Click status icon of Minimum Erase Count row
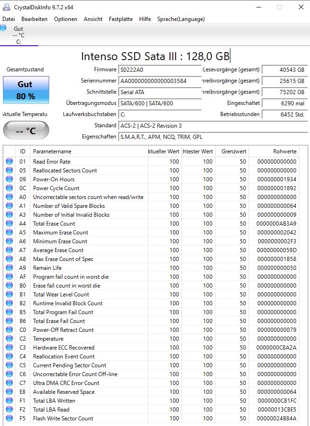The image size is (310, 426). 9,241
